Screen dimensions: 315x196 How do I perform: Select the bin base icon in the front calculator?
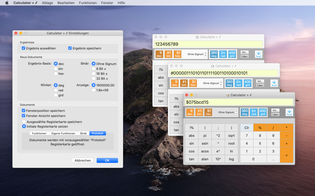[x=199, y=112]
